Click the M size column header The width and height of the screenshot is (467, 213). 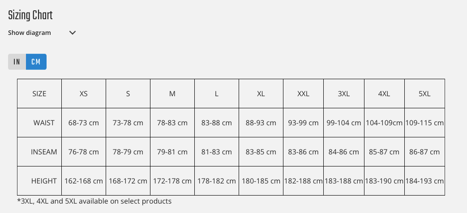[172, 94]
